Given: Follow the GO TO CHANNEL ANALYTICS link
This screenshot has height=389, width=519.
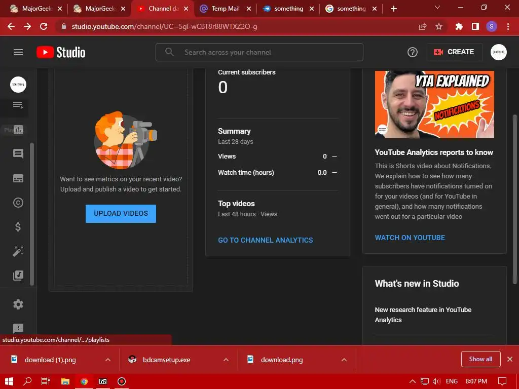Looking at the screenshot, I should (x=266, y=240).
